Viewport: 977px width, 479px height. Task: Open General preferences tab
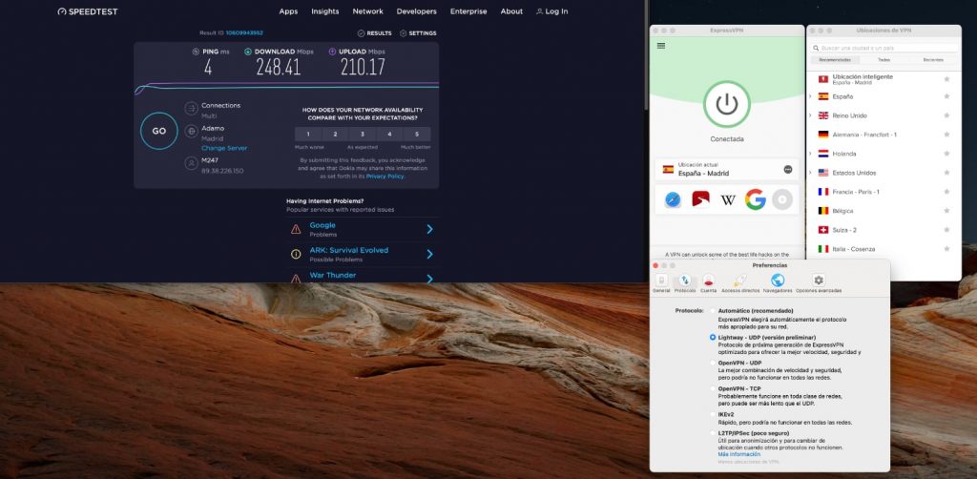click(x=662, y=283)
